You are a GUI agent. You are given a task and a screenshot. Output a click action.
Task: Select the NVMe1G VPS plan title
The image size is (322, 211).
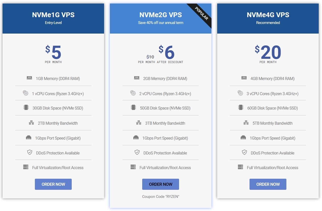(53, 15)
